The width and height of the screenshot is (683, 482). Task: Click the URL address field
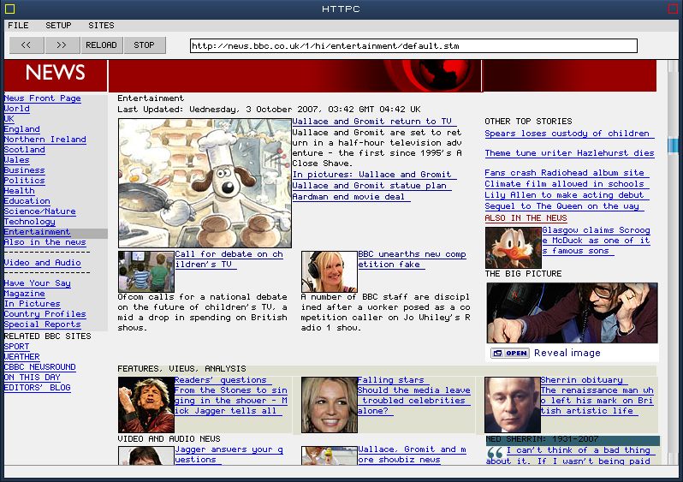point(413,45)
